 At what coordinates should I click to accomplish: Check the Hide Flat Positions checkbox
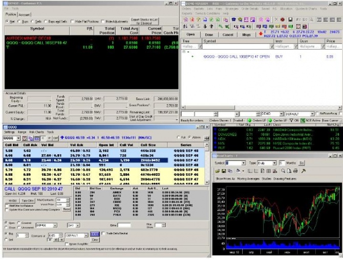72,21
